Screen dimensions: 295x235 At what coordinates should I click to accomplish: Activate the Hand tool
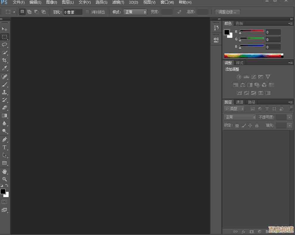coord(4,171)
